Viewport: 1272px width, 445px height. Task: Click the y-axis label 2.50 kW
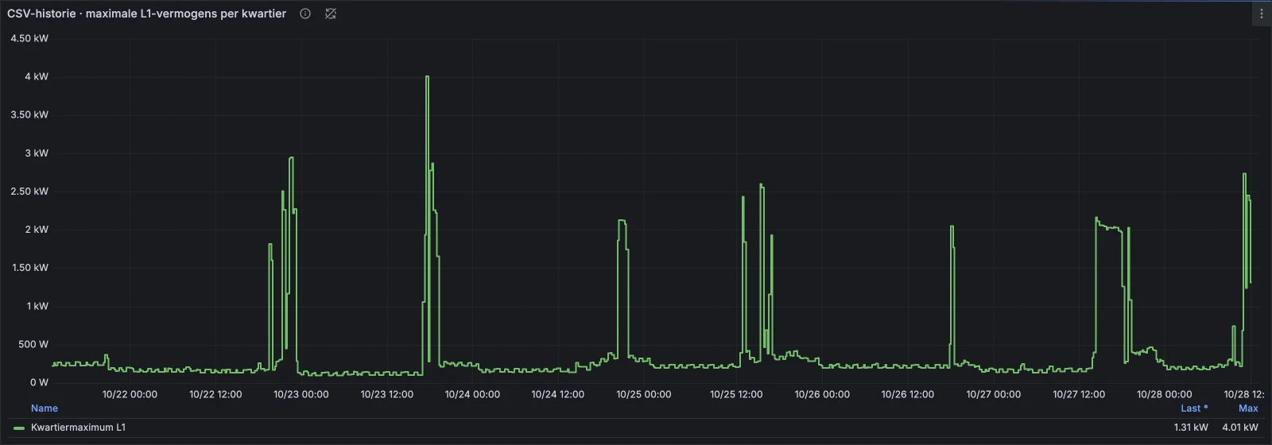coord(29,191)
